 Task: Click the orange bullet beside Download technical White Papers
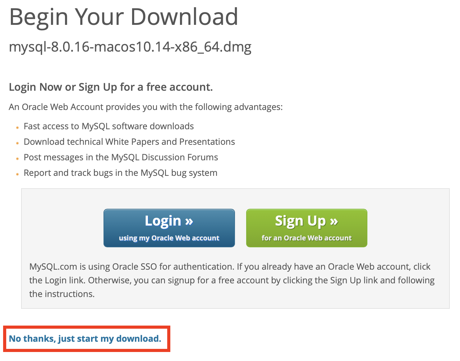coord(17,143)
